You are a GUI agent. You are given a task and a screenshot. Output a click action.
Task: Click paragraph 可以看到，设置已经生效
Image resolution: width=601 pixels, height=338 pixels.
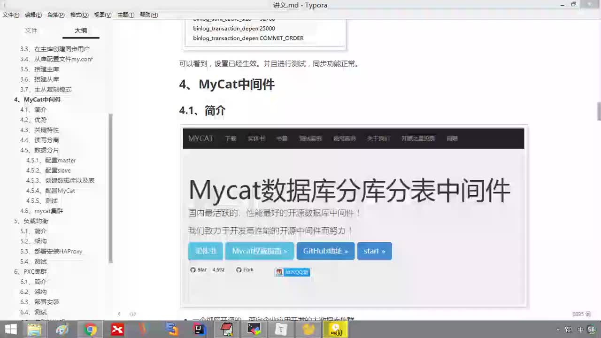click(x=270, y=64)
